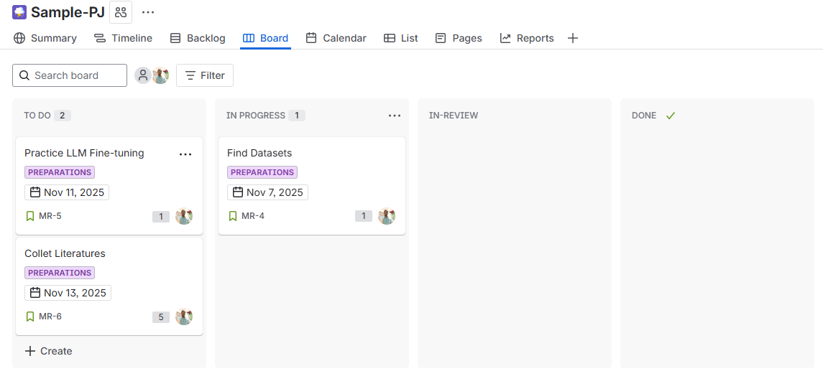Viewport: 823px width, 384px height.
Task: Add a new view with plus icon
Action: (x=573, y=38)
